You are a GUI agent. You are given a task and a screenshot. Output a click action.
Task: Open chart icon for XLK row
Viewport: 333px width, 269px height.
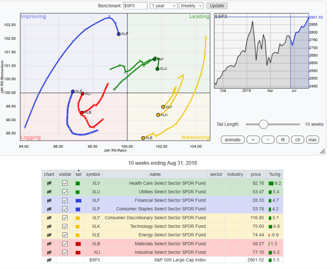(49, 226)
